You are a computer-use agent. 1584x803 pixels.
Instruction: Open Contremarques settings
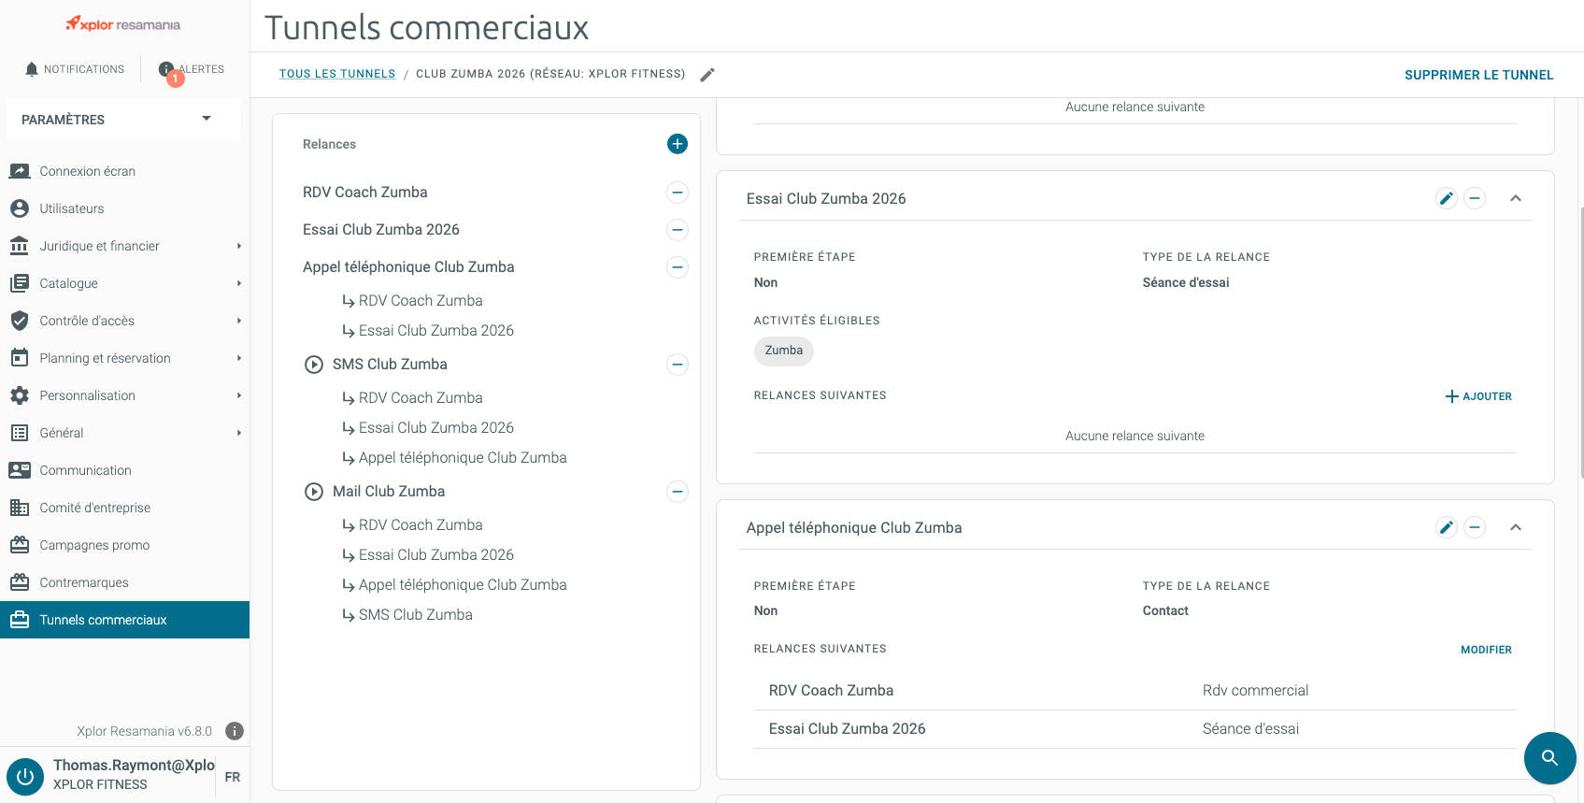tap(124, 582)
